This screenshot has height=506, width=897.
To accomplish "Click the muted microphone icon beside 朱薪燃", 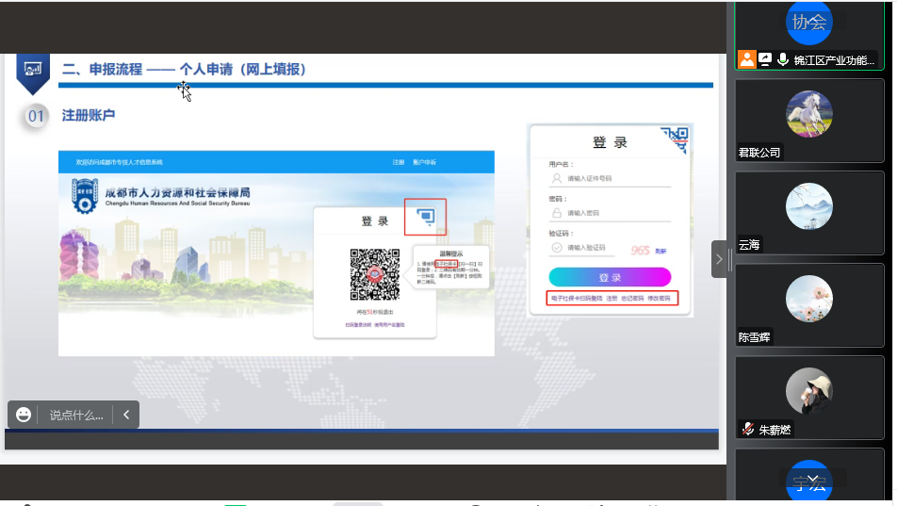I will coord(748,430).
